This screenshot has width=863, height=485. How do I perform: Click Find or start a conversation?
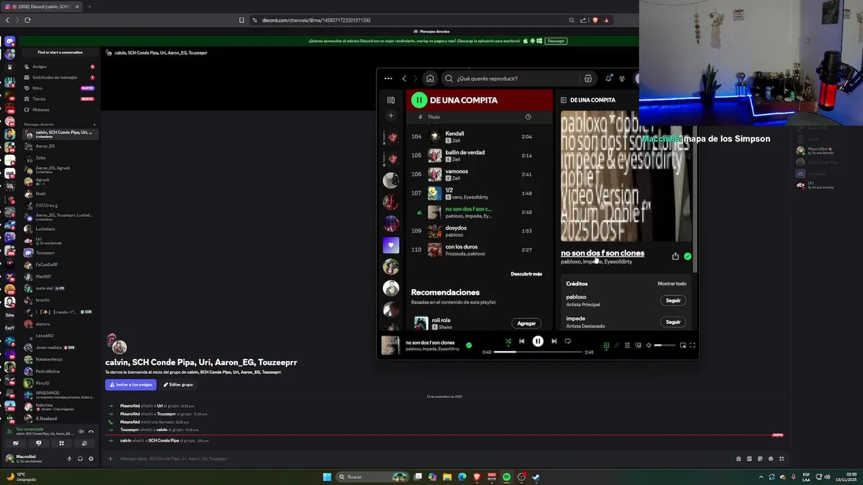click(x=60, y=53)
